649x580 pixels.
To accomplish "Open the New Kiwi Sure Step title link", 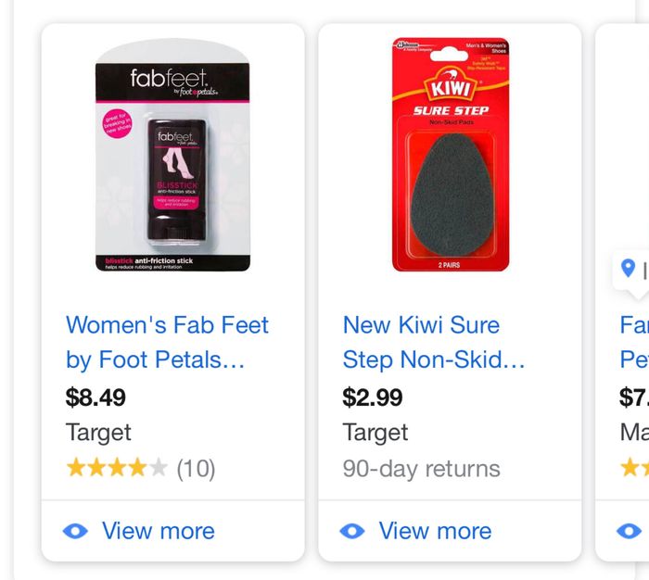I will click(x=433, y=342).
